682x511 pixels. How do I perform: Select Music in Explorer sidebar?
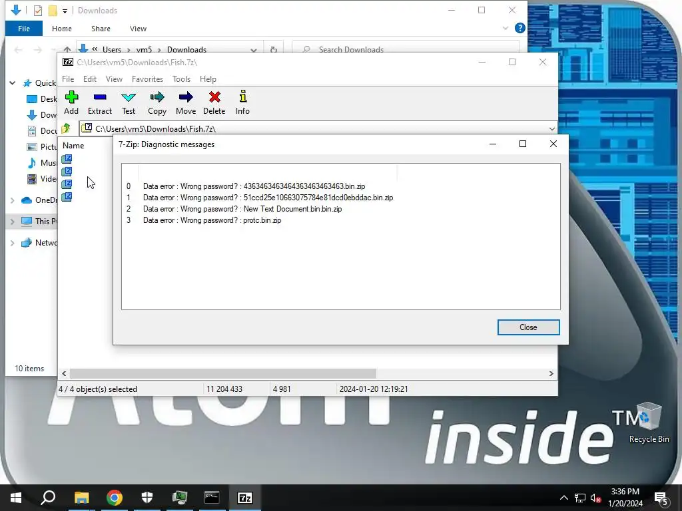[42, 163]
